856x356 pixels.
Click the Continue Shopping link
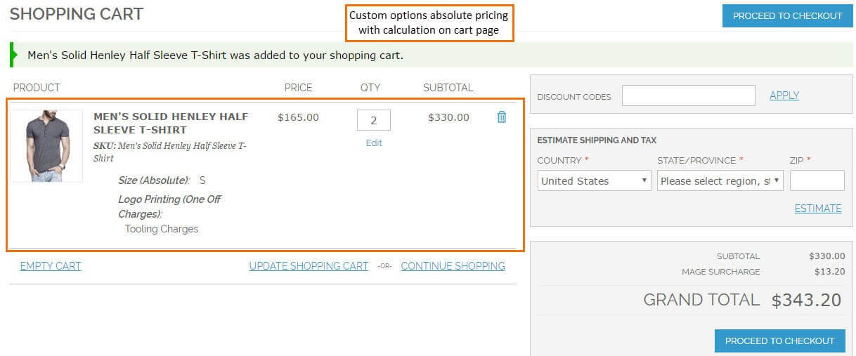pos(453,266)
